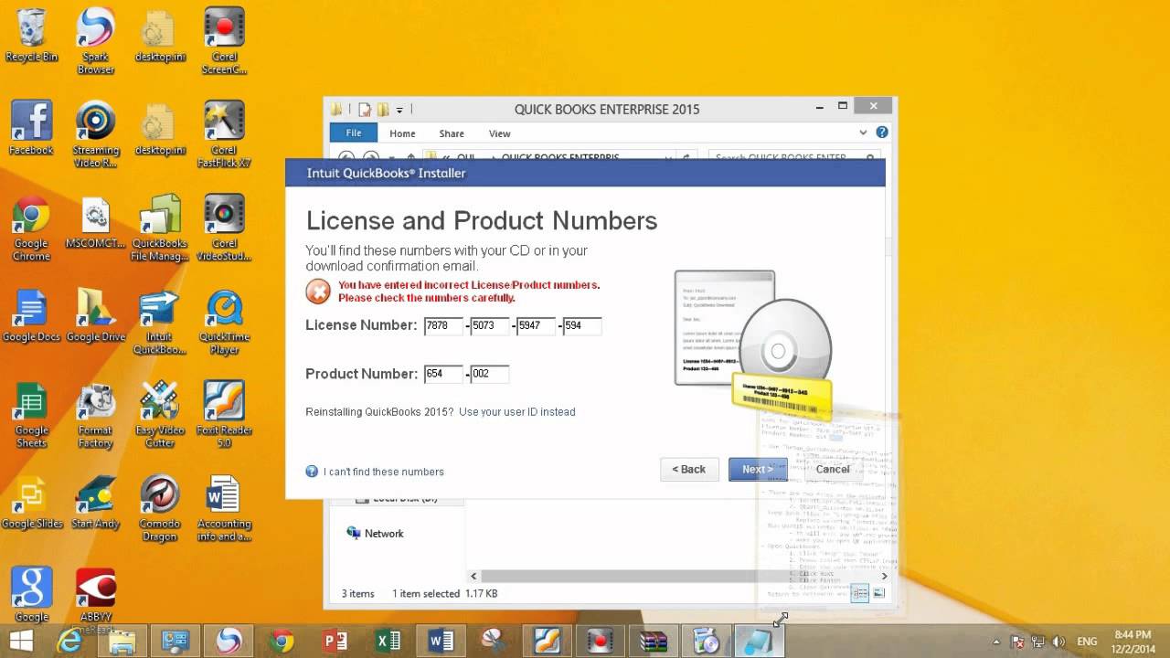The height and width of the screenshot is (658, 1170).
Task: Open the File tab in Explorer
Action: point(353,133)
